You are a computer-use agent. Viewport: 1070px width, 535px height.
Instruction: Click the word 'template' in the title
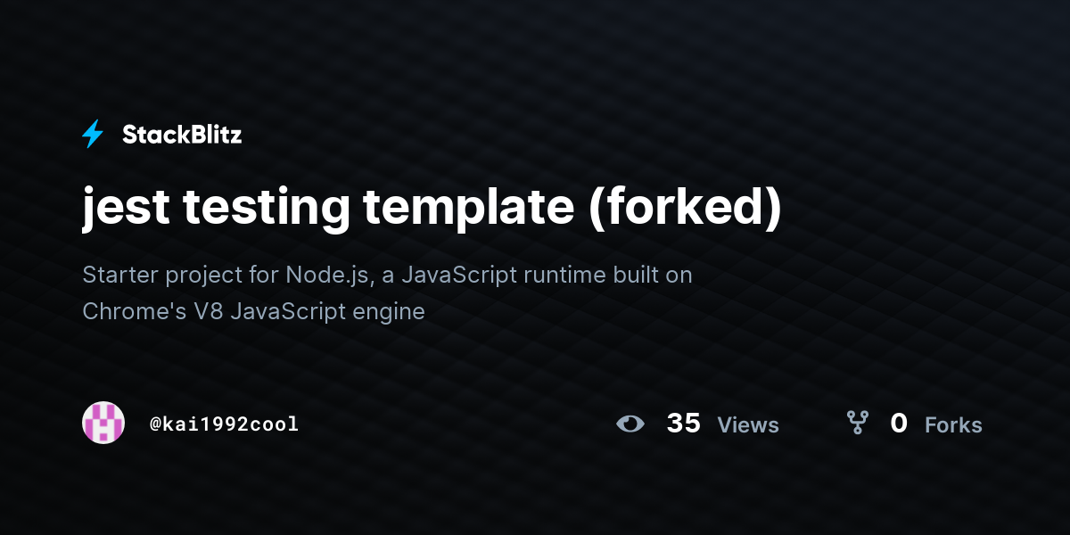pos(468,210)
